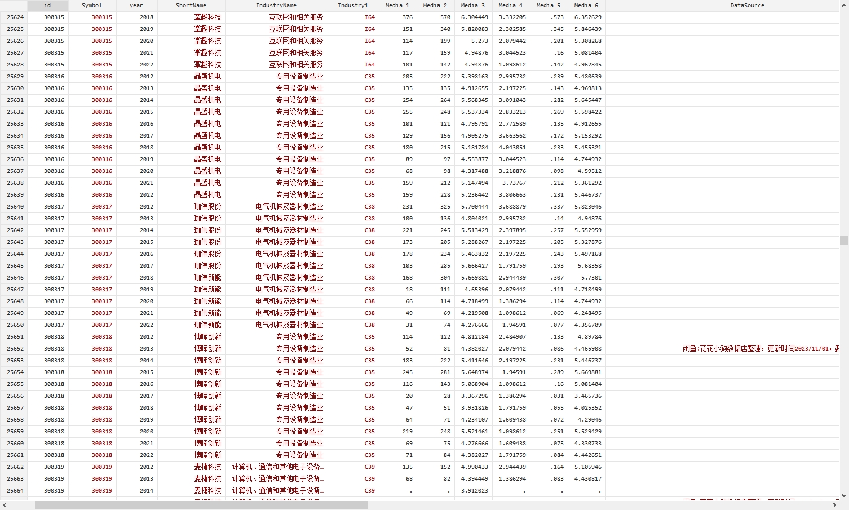Viewport: 849px width, 510px height.
Task: Click IndustryName 电气机械及器材制造业 in row 25645
Action: 289,266
